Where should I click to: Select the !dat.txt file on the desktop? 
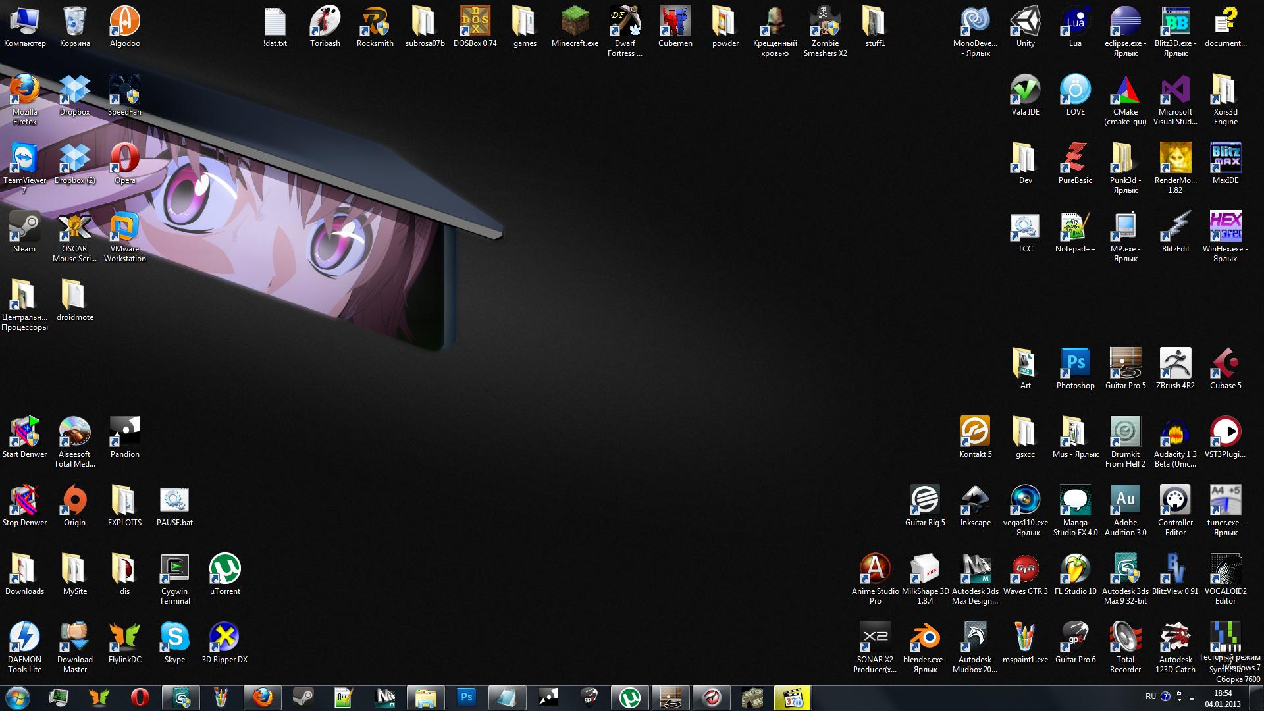click(x=275, y=24)
